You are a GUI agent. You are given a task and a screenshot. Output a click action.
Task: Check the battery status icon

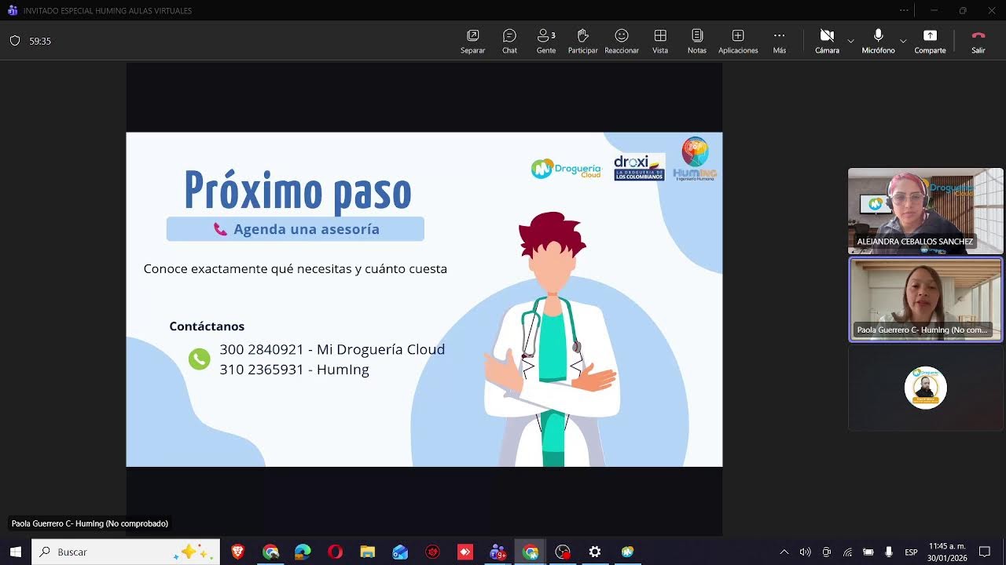tap(868, 552)
